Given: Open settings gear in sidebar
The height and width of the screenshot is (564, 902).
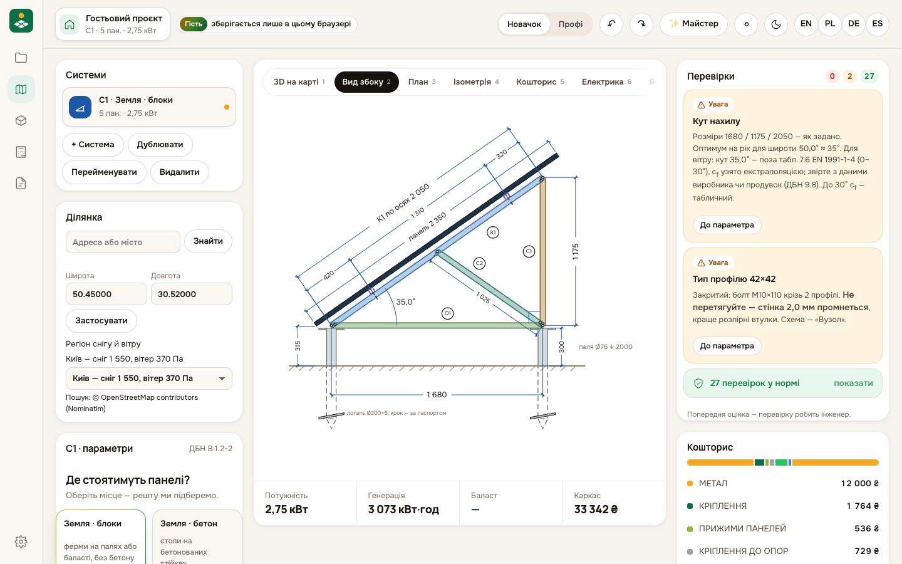Looking at the screenshot, I should pyautogui.click(x=21, y=541).
